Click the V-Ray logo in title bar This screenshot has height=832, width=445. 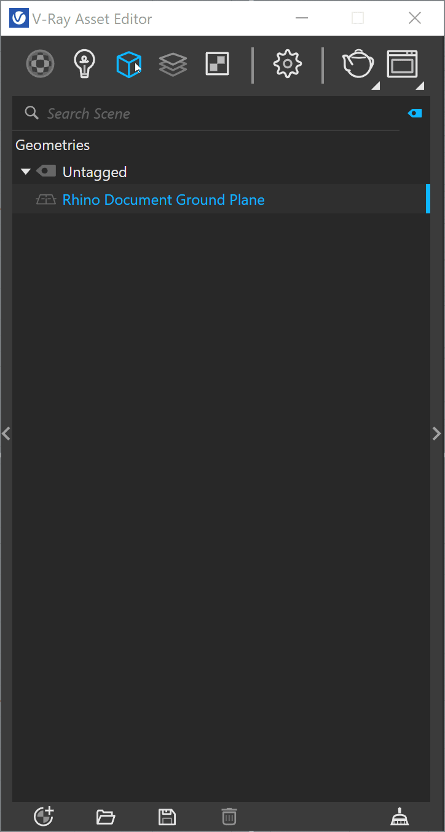tap(19, 18)
